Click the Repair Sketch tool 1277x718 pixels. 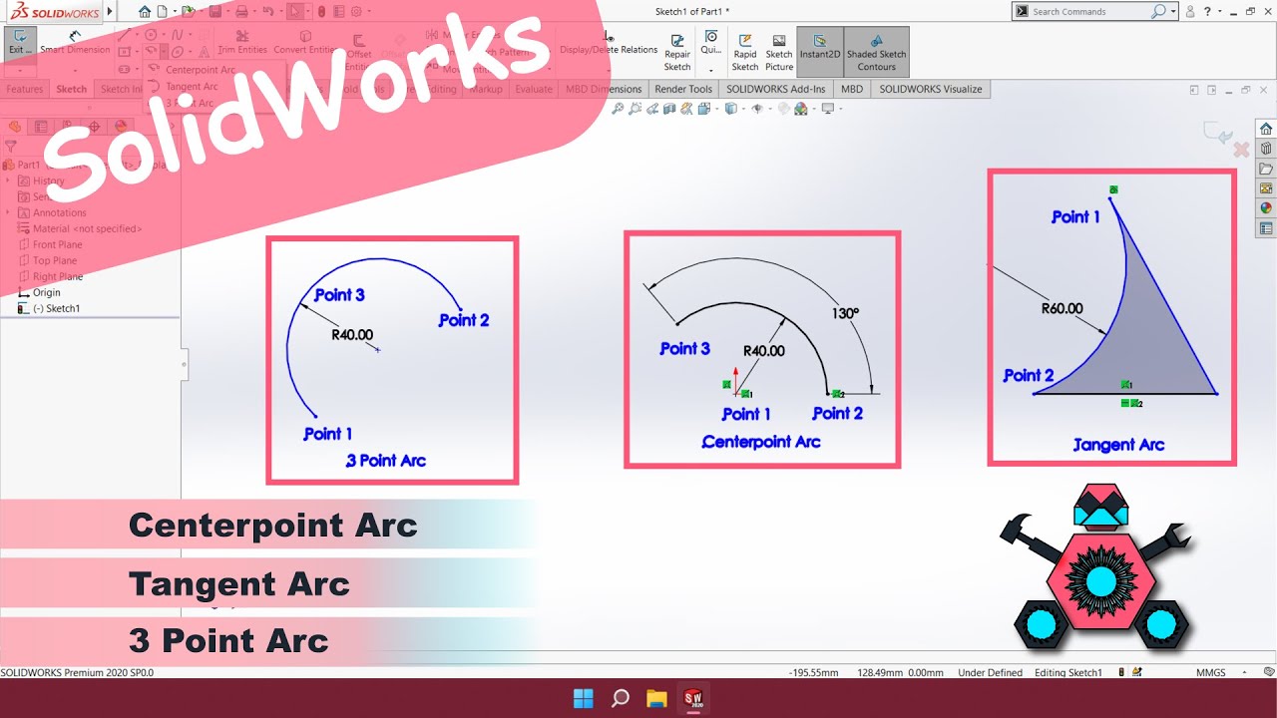point(677,52)
